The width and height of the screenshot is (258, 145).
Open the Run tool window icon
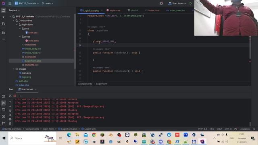tap(3, 103)
